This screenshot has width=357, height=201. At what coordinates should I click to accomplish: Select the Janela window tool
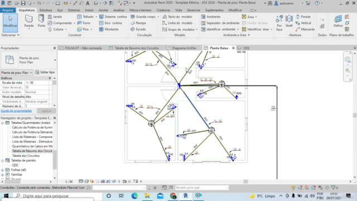pyautogui.click(x=55, y=17)
